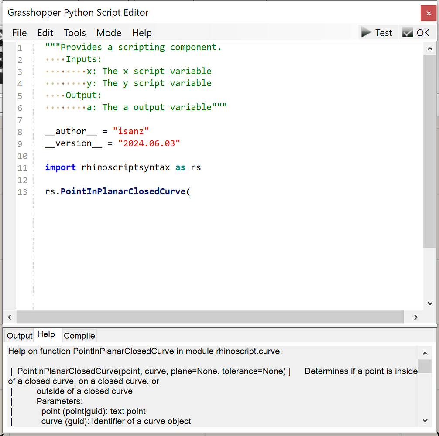Open the File menu
The width and height of the screenshot is (439, 436).
tap(19, 33)
